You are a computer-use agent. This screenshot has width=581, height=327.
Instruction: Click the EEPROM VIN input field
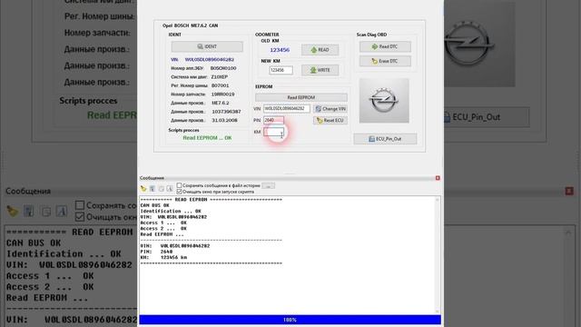[287, 109]
